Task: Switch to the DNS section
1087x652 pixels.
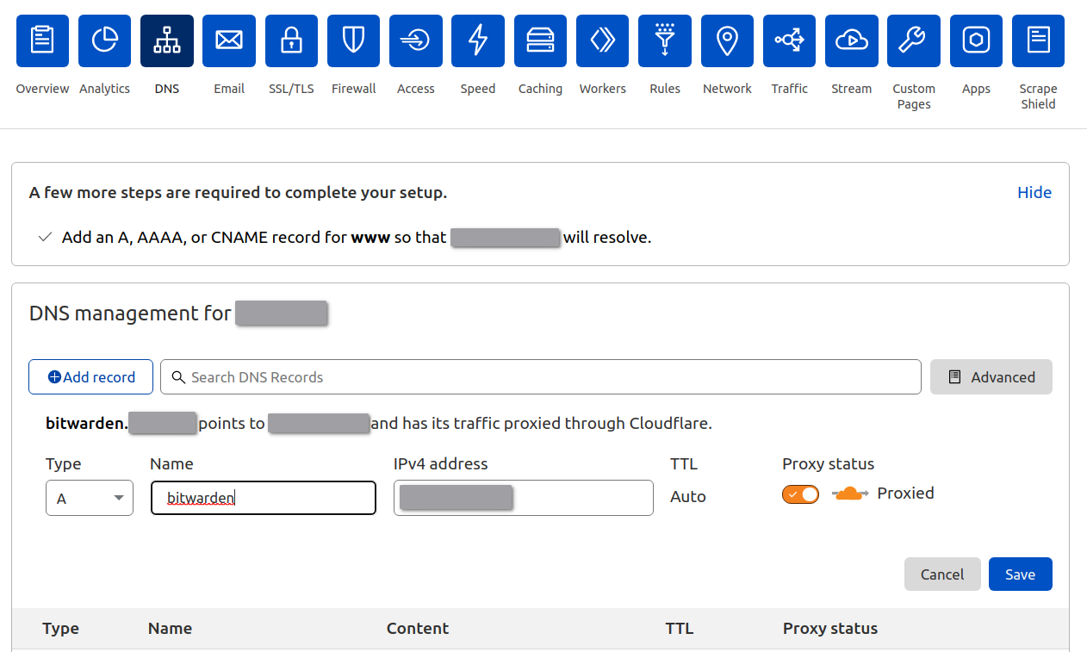Action: coord(167,40)
